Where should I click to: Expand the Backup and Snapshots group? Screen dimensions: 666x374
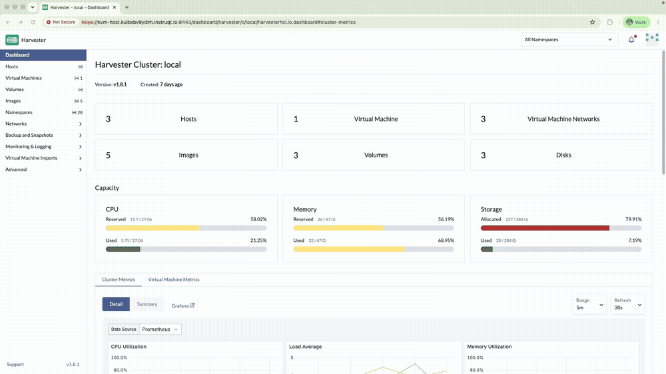click(81, 135)
